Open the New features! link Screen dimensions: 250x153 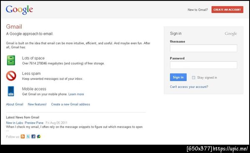[37, 104]
